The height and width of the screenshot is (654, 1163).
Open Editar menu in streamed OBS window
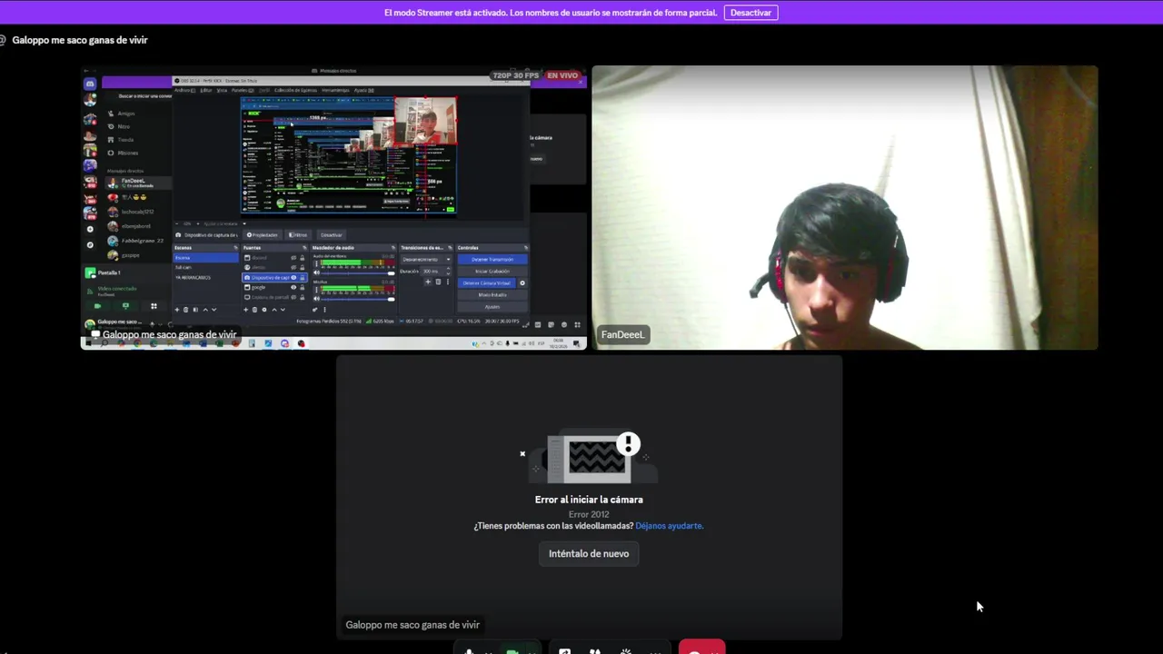(206, 90)
